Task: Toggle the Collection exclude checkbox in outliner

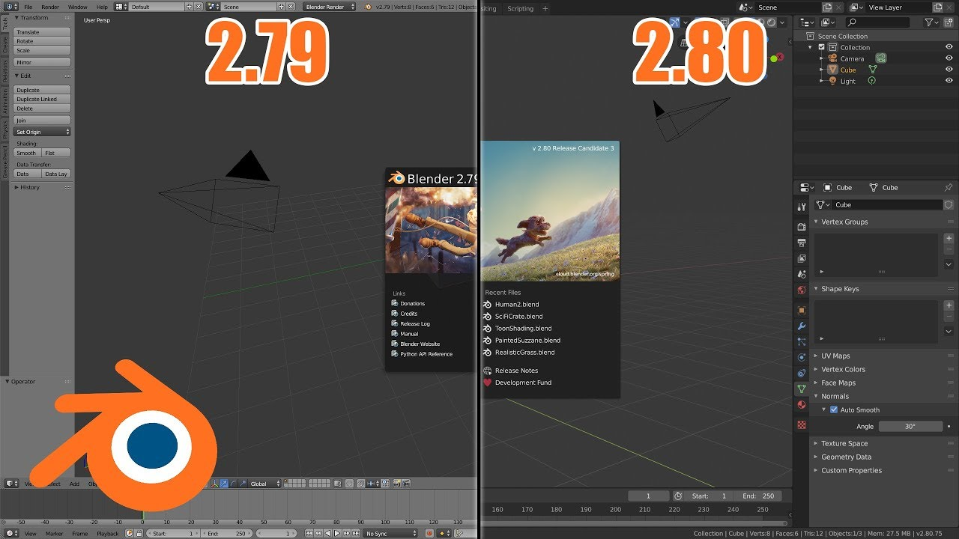Action: click(821, 47)
